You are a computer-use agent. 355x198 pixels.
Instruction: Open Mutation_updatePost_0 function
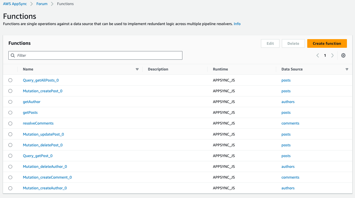coord(43,134)
